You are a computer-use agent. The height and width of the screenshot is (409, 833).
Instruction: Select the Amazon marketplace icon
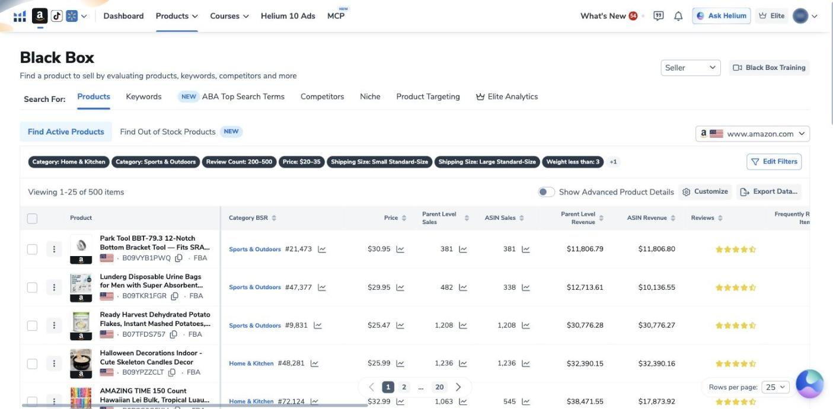pos(40,16)
